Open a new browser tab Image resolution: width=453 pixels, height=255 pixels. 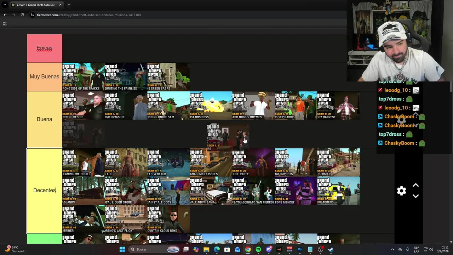(x=69, y=5)
